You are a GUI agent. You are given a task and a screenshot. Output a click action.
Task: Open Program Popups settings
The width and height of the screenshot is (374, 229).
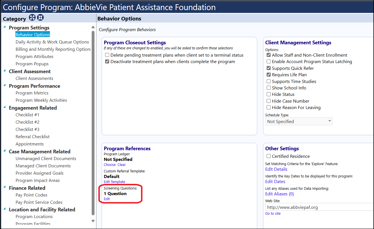pos(32,64)
